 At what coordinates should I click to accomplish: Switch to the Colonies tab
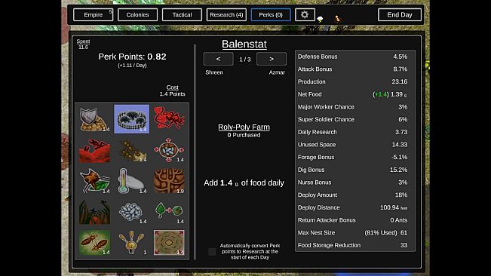[137, 15]
